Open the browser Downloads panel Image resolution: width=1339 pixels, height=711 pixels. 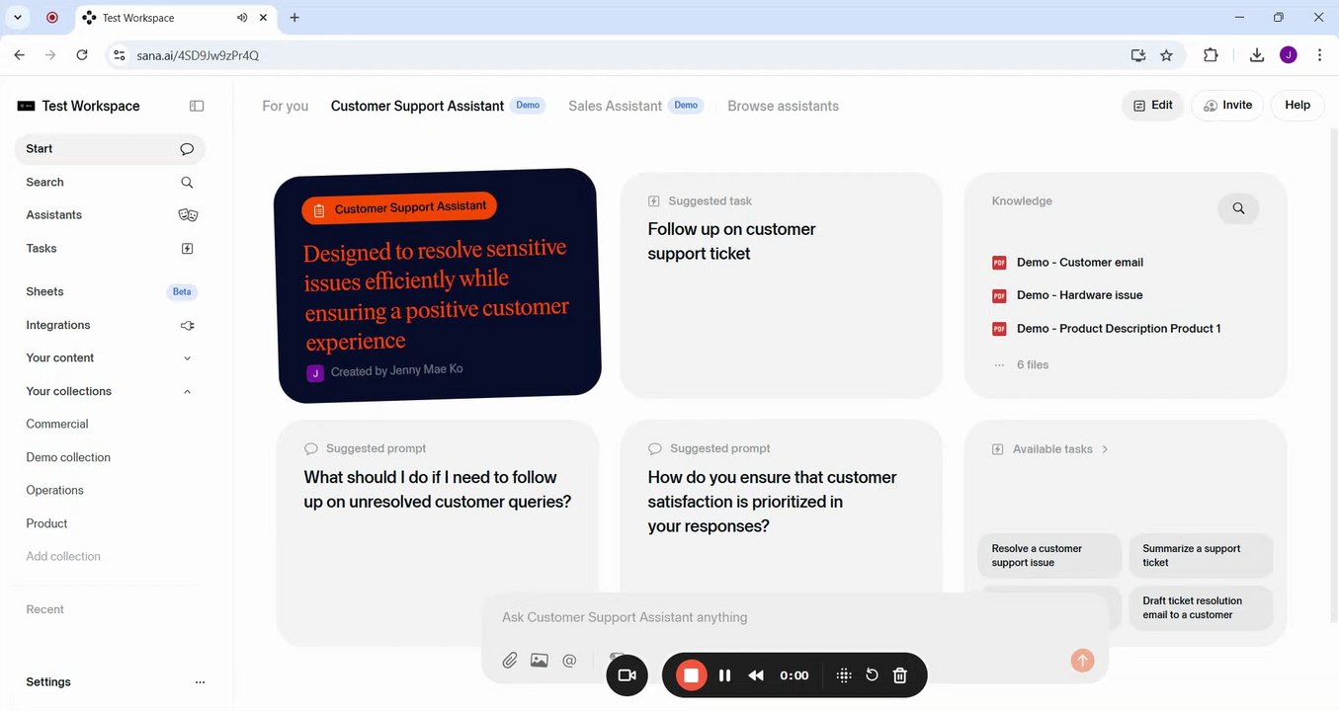1257,55
